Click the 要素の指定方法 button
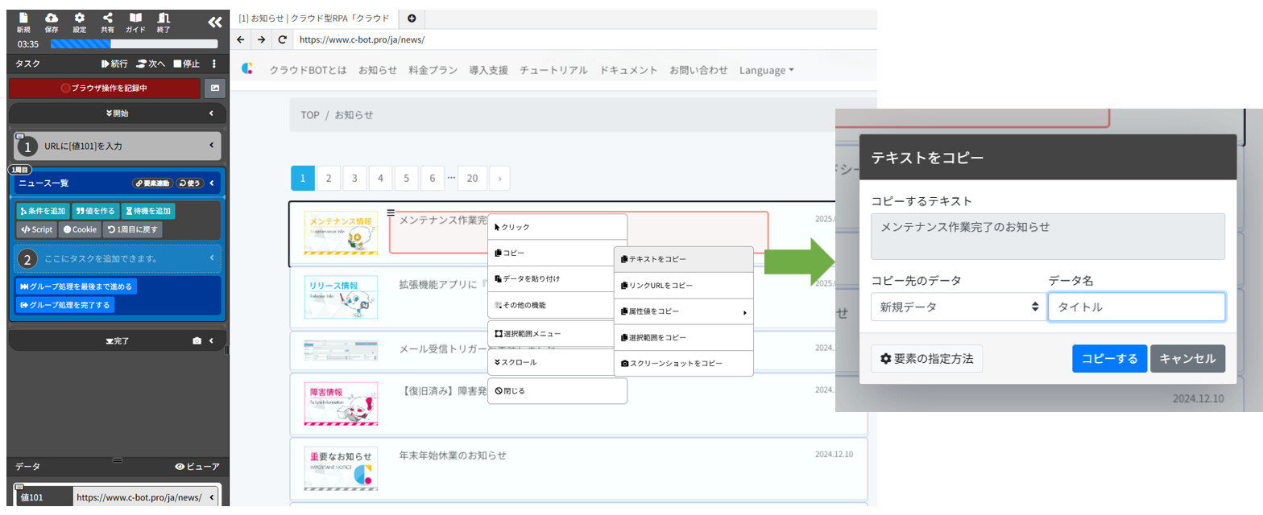 (926, 359)
